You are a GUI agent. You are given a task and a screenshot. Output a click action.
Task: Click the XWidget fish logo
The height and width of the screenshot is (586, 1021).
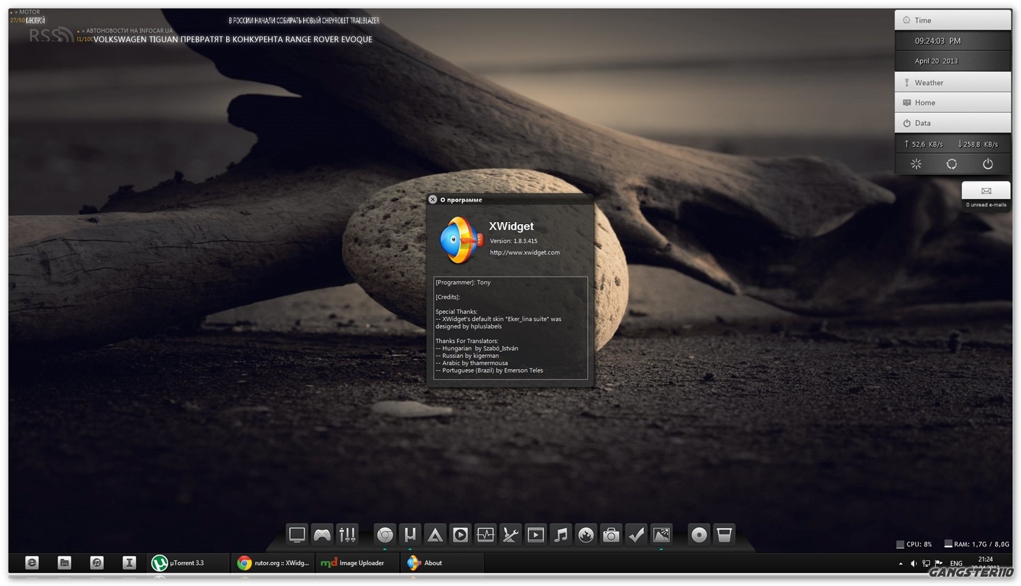(x=460, y=241)
